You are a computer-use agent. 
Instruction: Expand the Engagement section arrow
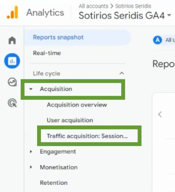(x=31, y=152)
